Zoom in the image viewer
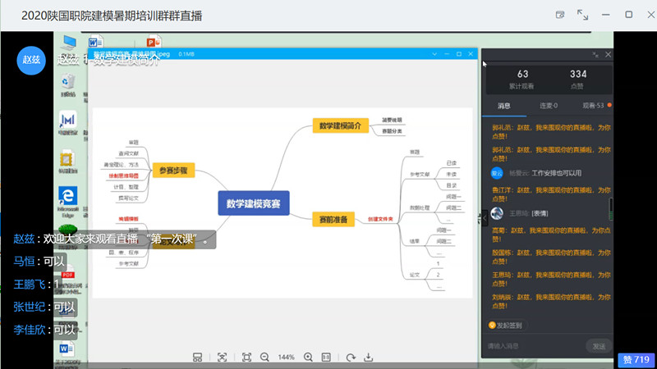The image size is (657, 369). point(308,358)
